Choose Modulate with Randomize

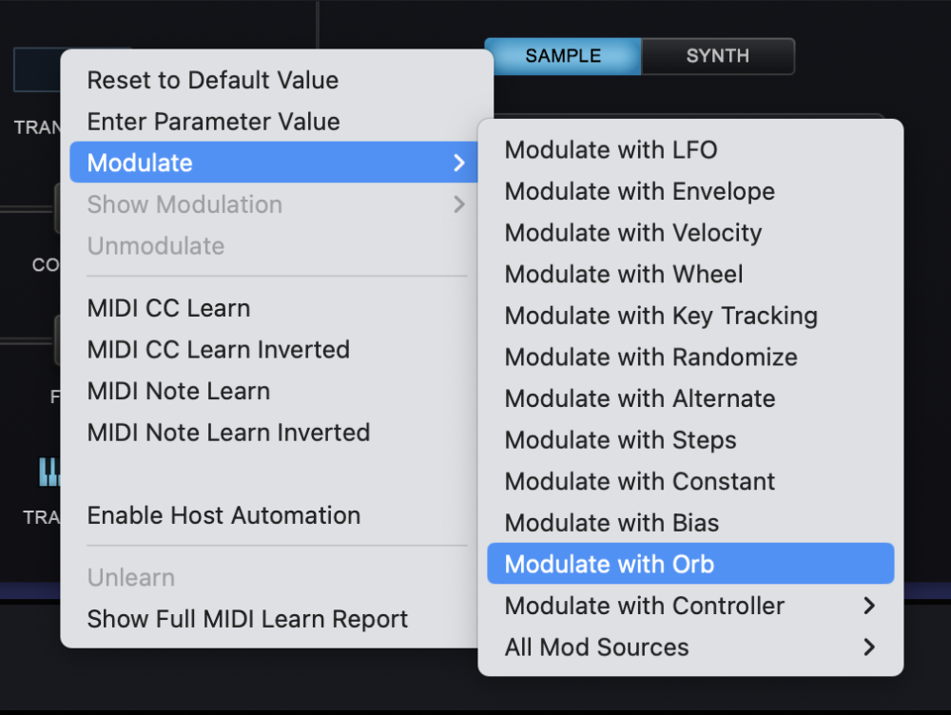coord(650,357)
